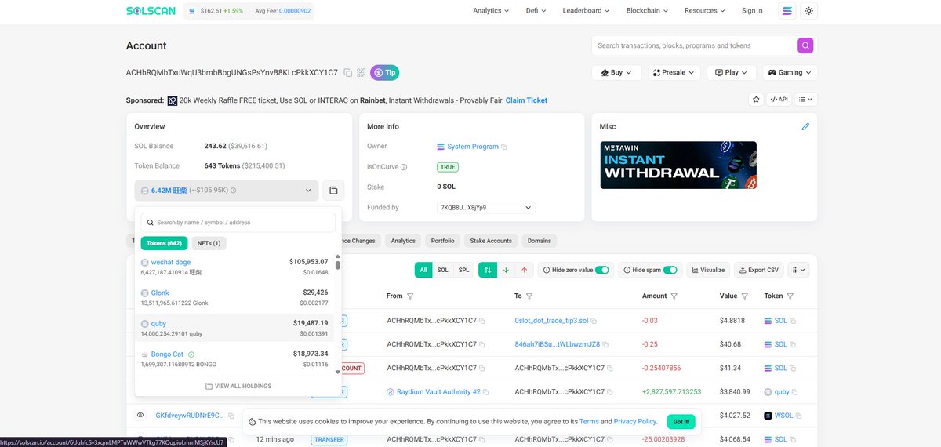Expand the Gaming dropdown

[x=790, y=72]
